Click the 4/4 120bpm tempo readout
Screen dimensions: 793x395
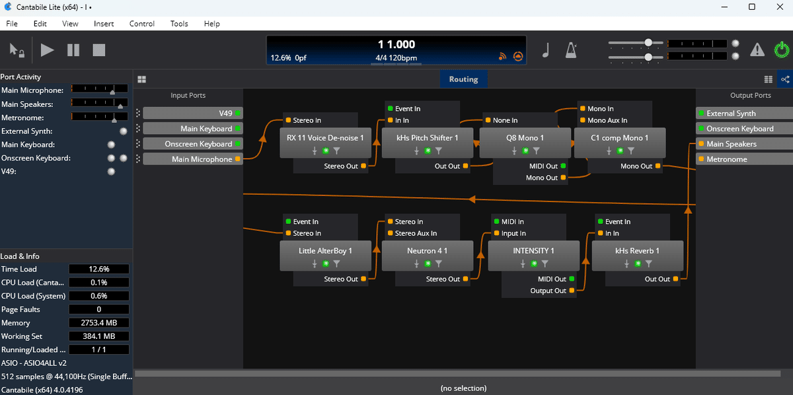click(396, 58)
